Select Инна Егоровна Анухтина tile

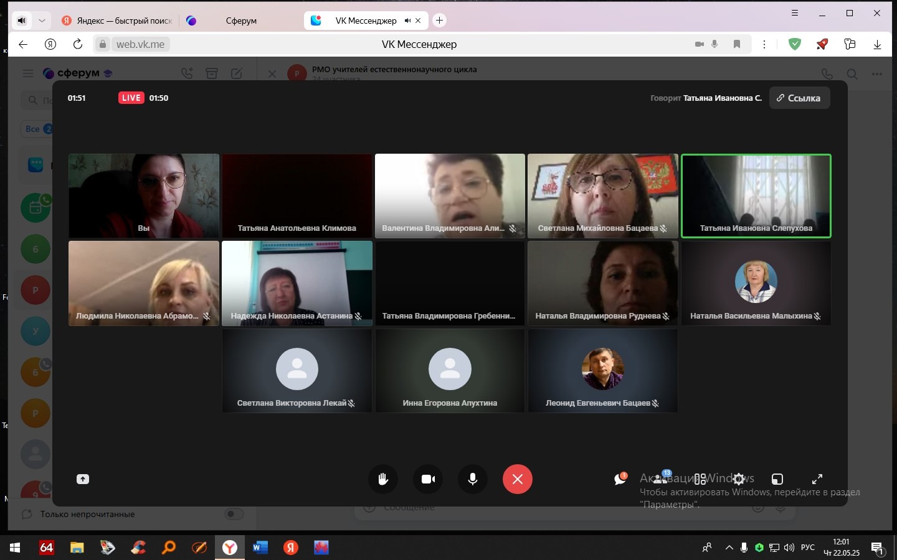450,371
